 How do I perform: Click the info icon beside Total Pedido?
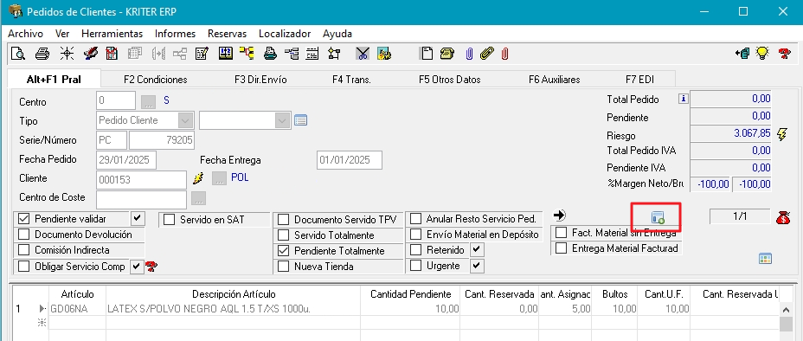pos(683,99)
